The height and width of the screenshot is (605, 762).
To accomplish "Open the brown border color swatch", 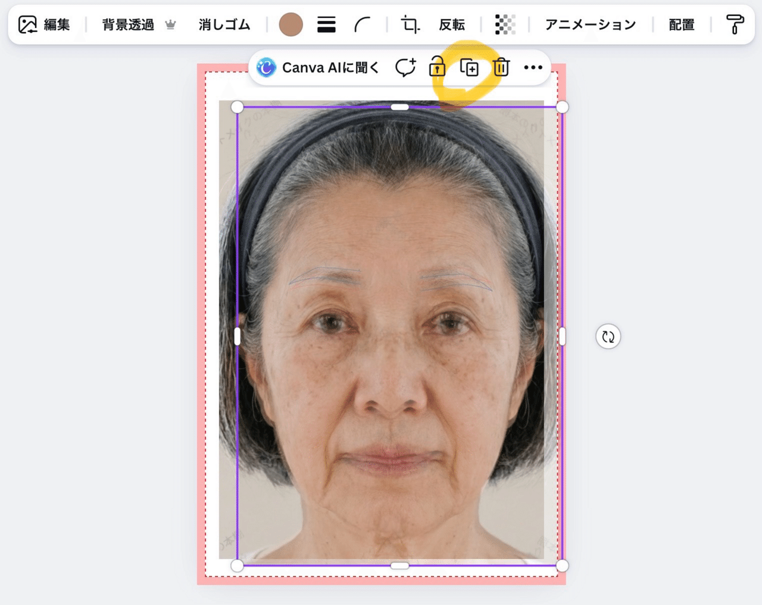I will pos(291,24).
